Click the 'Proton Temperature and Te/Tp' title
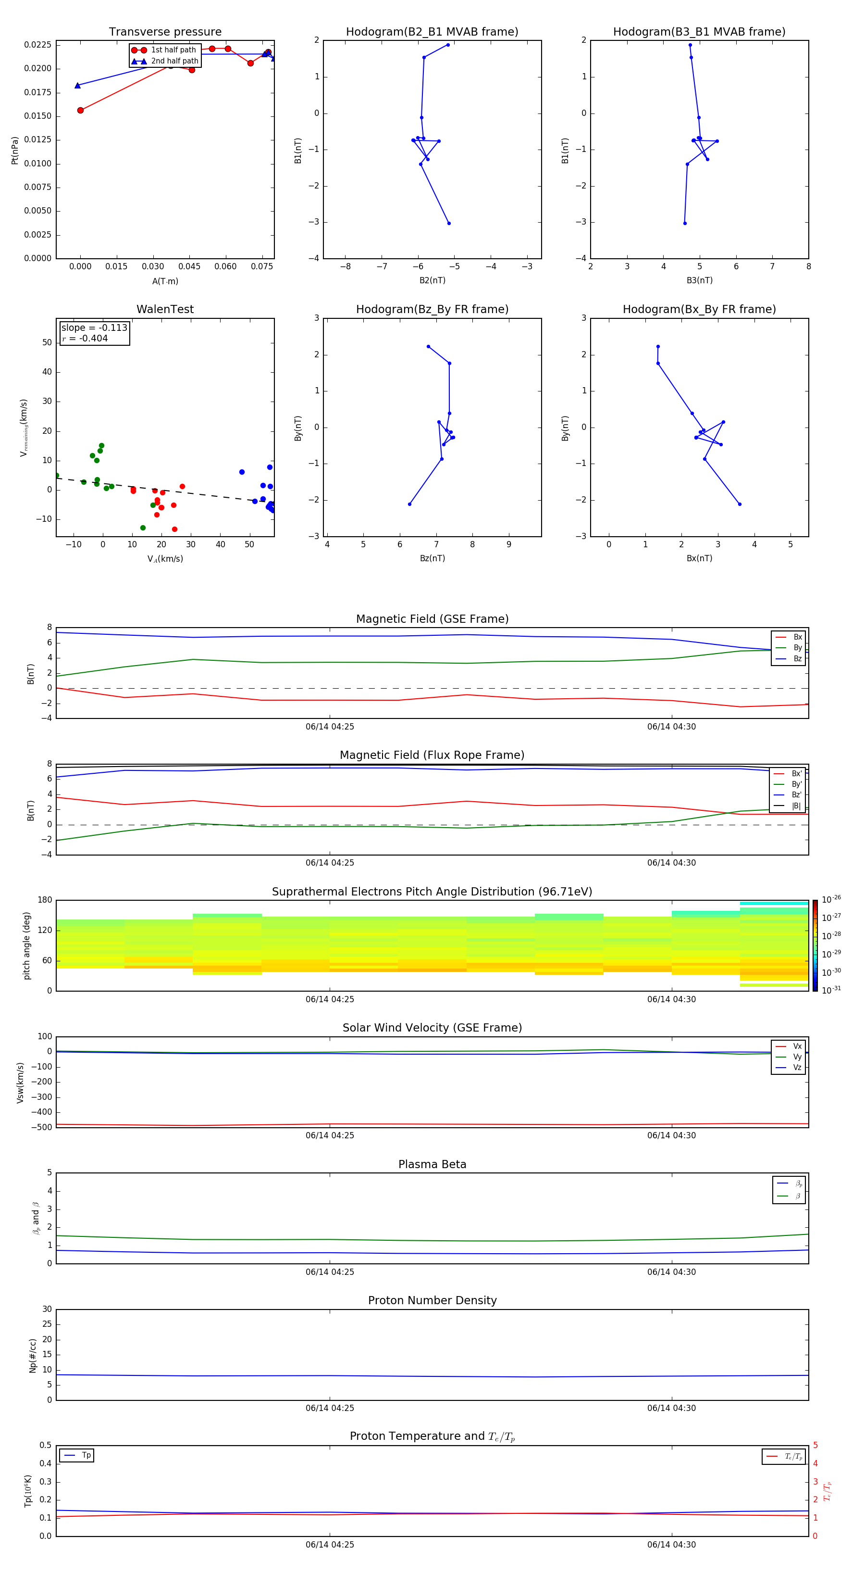 point(432,1436)
